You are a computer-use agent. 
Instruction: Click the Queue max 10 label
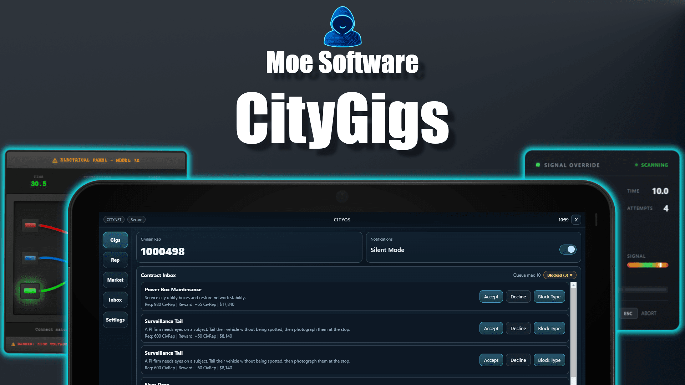(527, 275)
